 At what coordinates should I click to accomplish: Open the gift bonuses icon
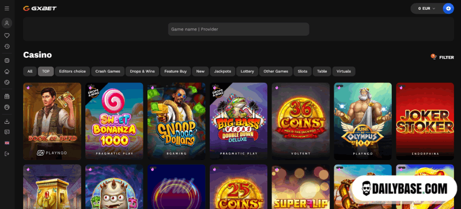point(7,96)
